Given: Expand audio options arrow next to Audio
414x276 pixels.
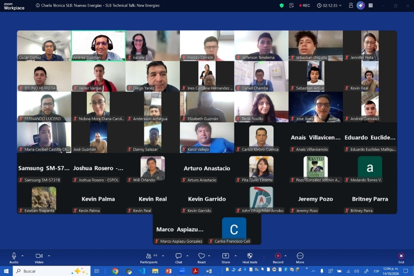Looking at the screenshot, I should click(23, 256).
